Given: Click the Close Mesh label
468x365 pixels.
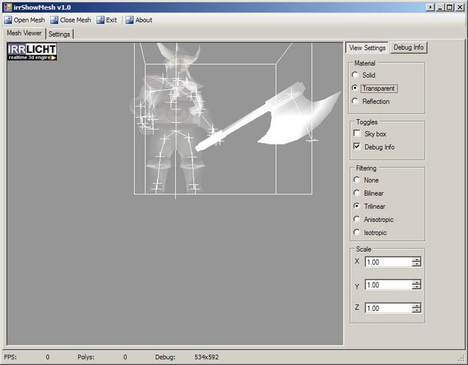Looking at the screenshot, I should point(75,20).
